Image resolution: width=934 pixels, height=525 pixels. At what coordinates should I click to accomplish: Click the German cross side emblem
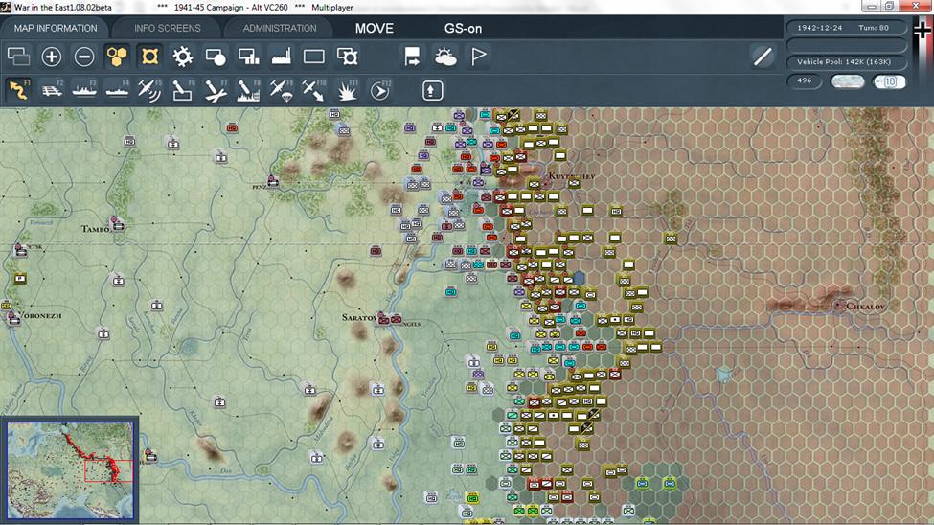click(x=922, y=29)
